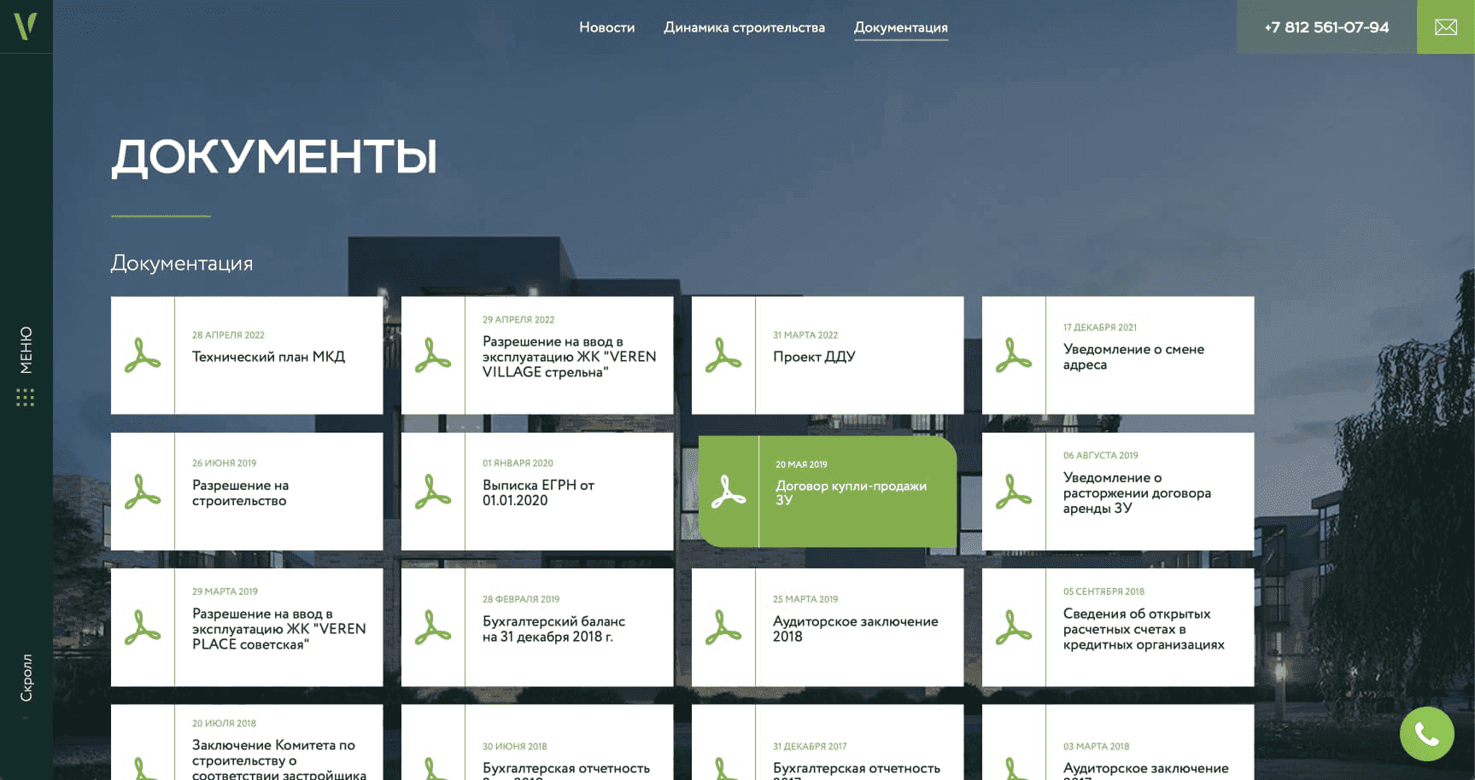Open Разрешение на ввод VEREN PLACE советская
The width and height of the screenshot is (1475, 780).
(278, 629)
